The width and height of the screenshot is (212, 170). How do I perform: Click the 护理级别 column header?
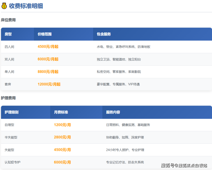12,112
